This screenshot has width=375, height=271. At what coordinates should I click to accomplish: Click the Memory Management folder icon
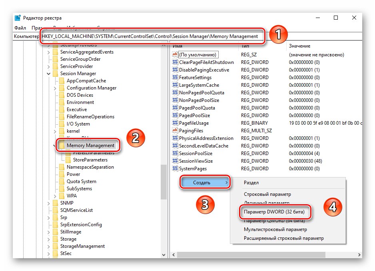[x=62, y=146]
